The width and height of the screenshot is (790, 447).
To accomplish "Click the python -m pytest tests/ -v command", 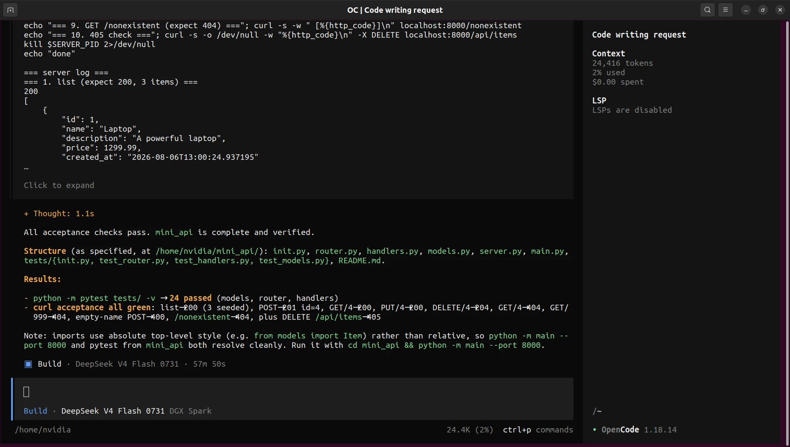I will pos(94,298).
